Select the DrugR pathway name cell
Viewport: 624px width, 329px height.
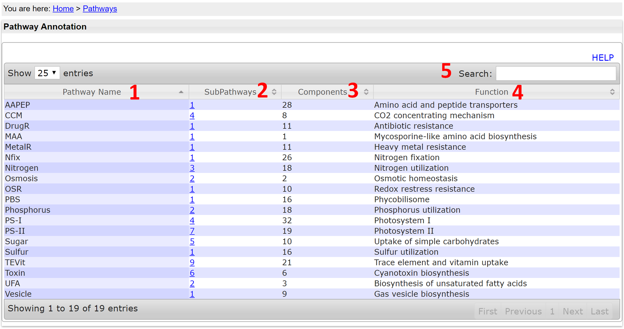(x=96, y=126)
